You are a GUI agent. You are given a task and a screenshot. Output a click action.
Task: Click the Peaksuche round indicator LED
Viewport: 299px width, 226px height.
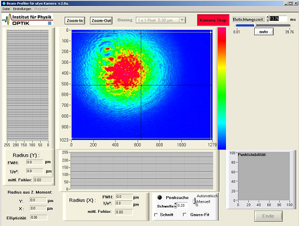point(160,197)
